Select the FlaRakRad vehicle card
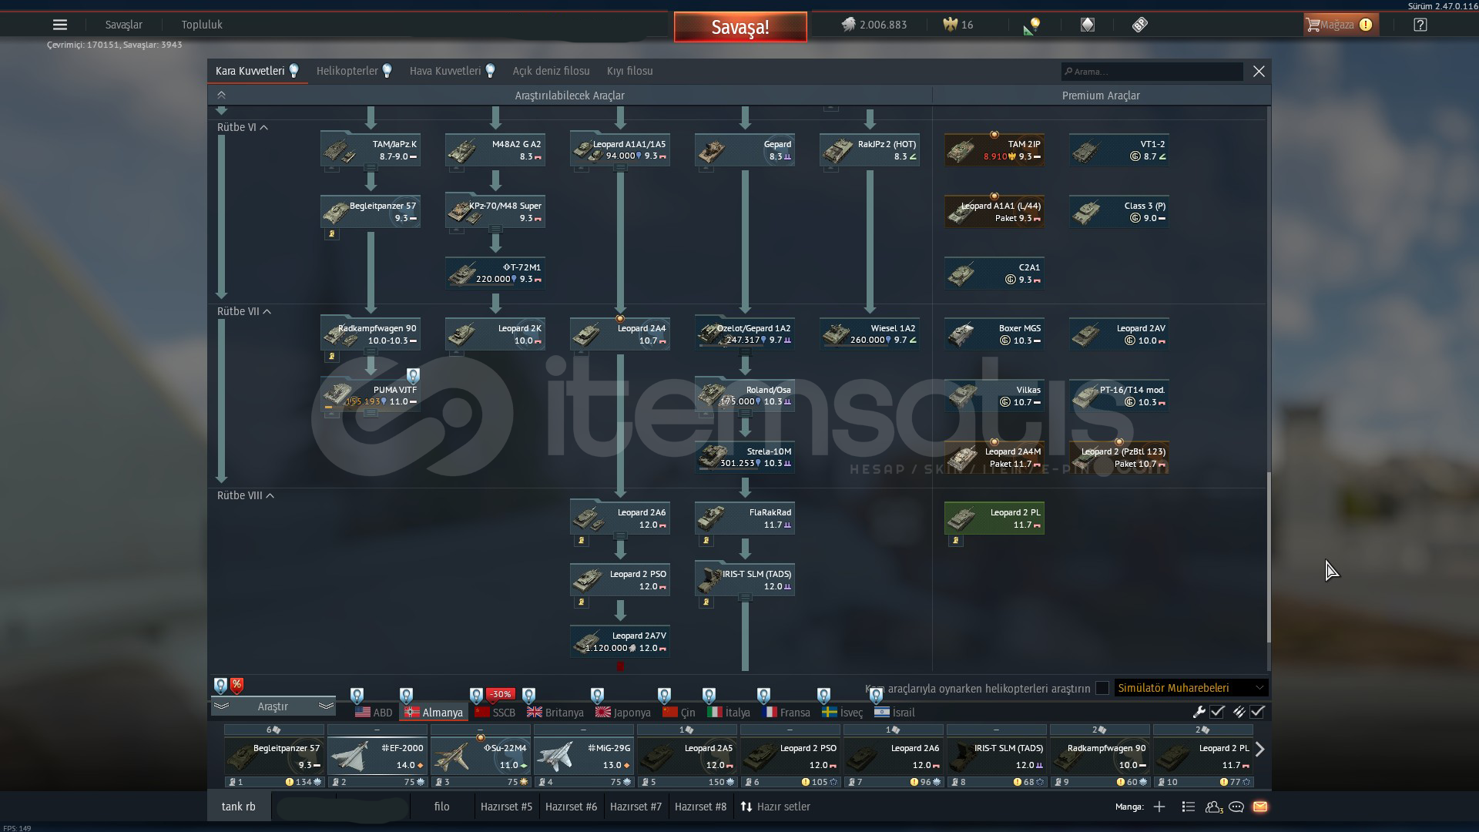The image size is (1479, 832). point(745,518)
